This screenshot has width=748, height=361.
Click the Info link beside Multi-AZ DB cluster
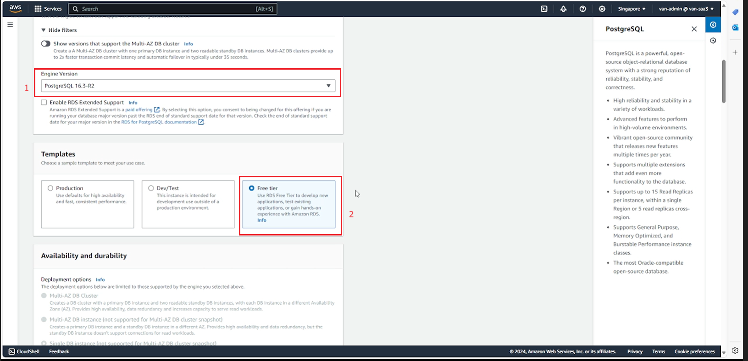pyautogui.click(x=188, y=44)
